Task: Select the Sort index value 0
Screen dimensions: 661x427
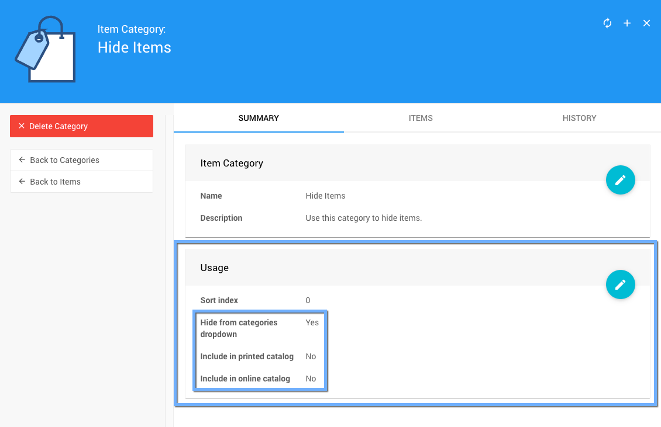Action: click(x=308, y=300)
